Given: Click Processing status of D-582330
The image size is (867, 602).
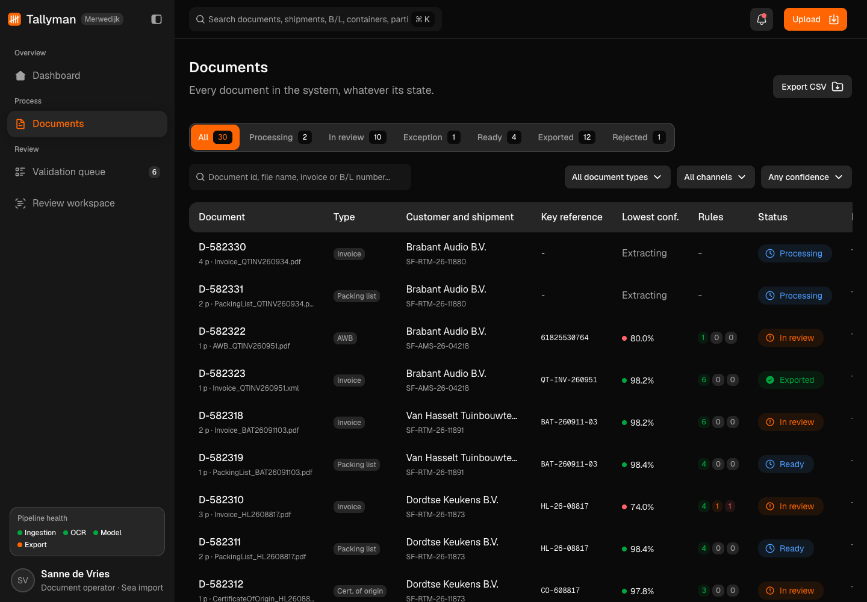Looking at the screenshot, I should tap(795, 253).
